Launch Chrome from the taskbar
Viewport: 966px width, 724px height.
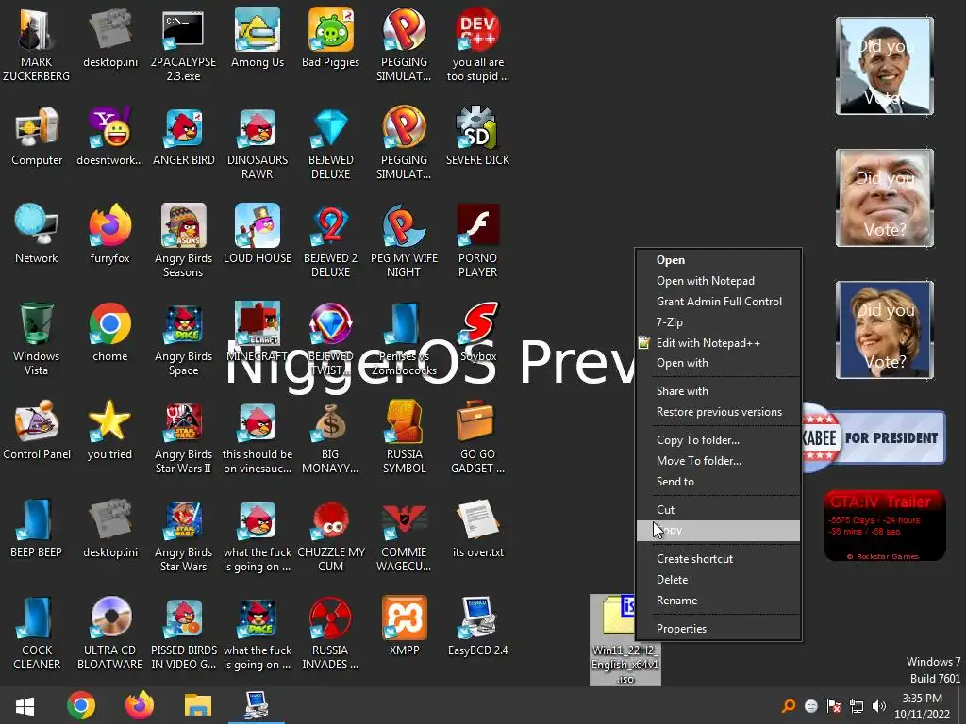81,705
